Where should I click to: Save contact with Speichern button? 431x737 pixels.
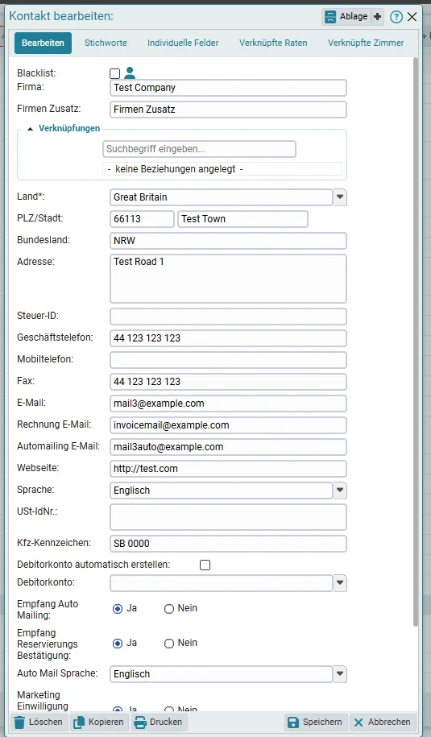[316, 722]
